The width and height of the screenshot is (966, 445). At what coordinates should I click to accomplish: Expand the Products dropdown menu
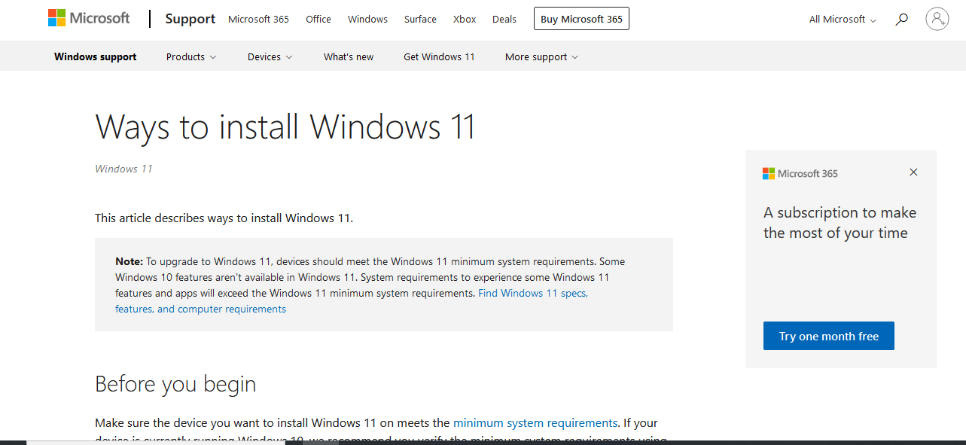click(x=191, y=56)
